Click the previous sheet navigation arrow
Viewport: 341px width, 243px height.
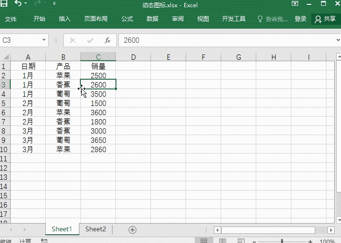pyautogui.click(x=11, y=229)
